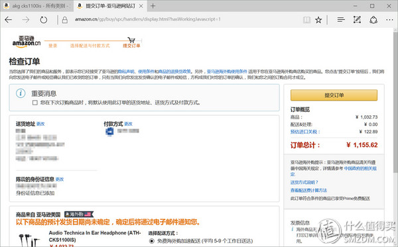The height and width of the screenshot is (247, 398).
Task: Check the default settings checkbox under 重要消息
Action: 35,103
